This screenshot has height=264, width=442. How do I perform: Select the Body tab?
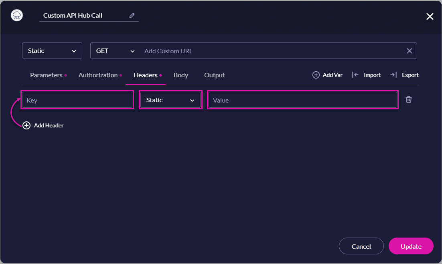pos(181,75)
